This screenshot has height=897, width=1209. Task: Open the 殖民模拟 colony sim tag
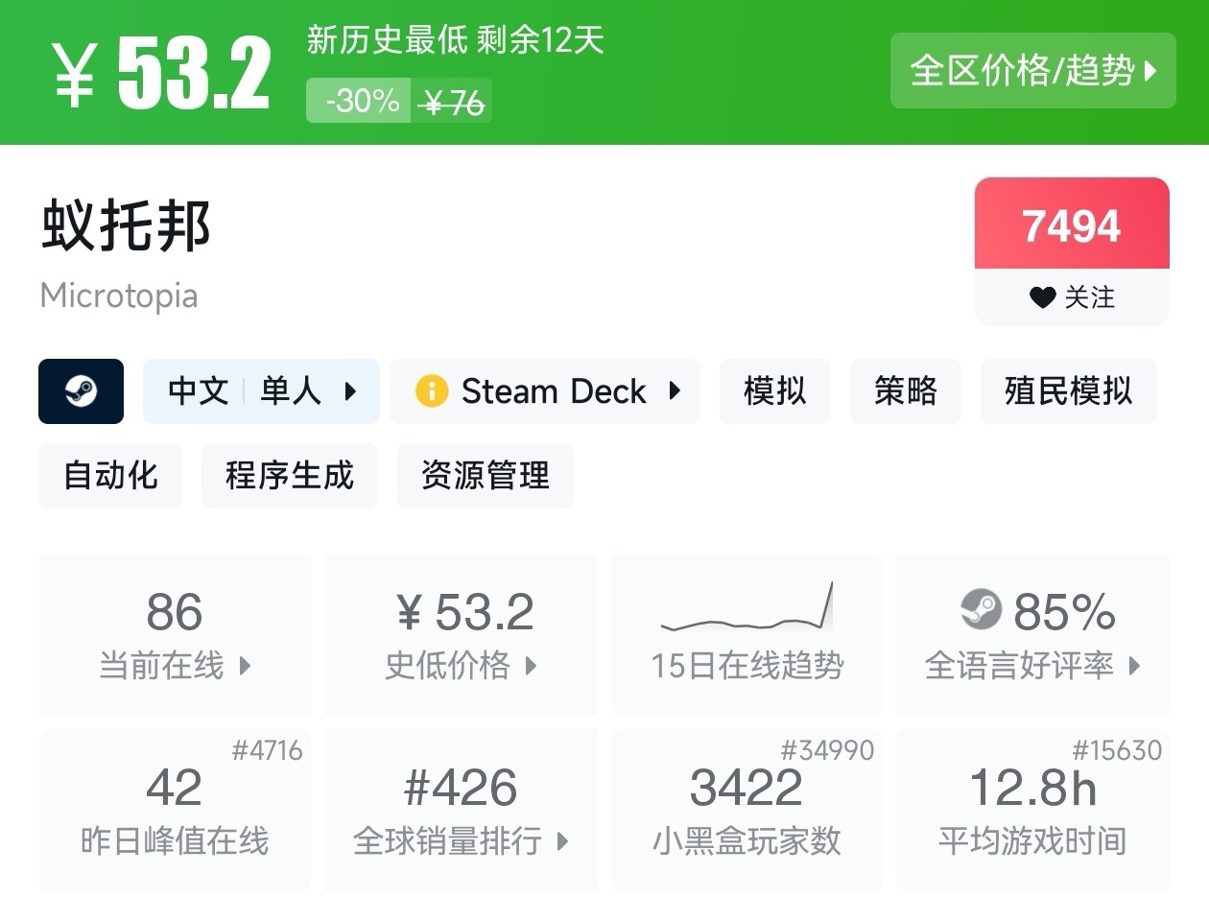click(1068, 391)
